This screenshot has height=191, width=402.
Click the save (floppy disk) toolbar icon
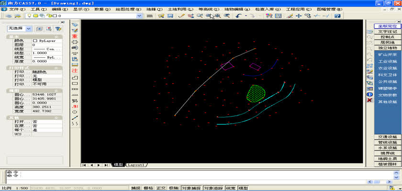coord(170,16)
